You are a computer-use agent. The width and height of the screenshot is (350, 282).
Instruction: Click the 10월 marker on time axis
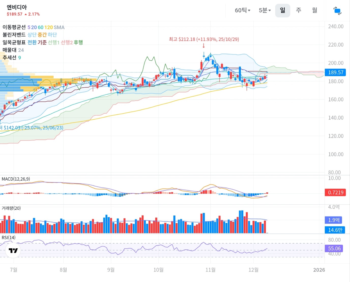pyautogui.click(x=158, y=270)
